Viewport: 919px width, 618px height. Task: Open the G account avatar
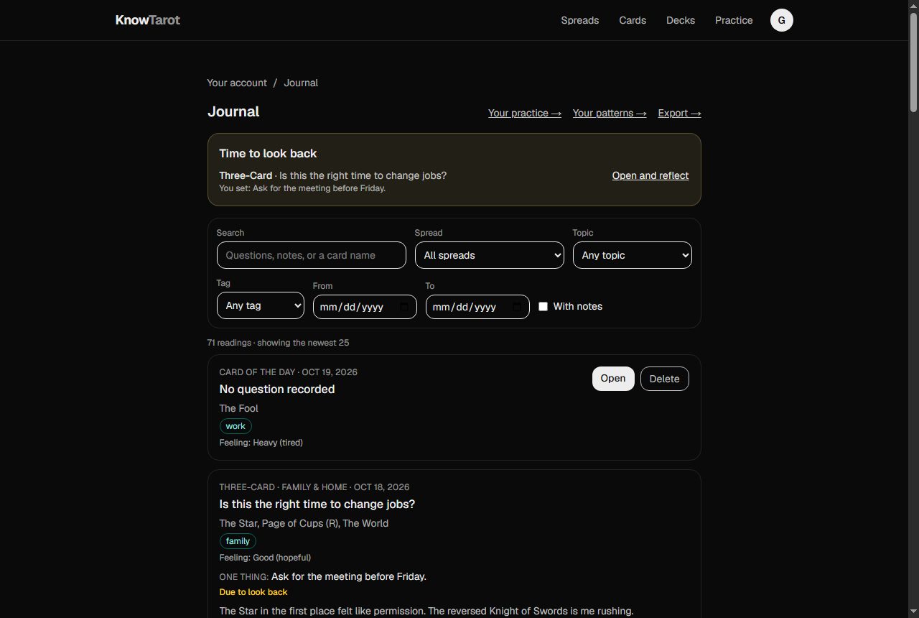pyautogui.click(x=782, y=20)
